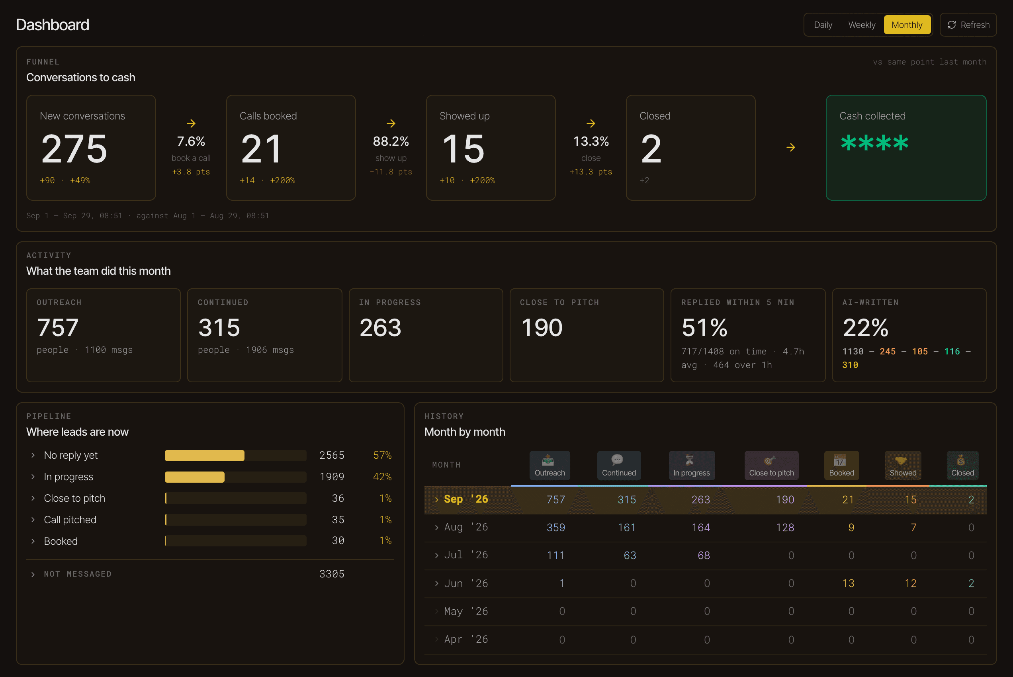
Task: Expand the Apr '26 history row
Action: coord(436,640)
